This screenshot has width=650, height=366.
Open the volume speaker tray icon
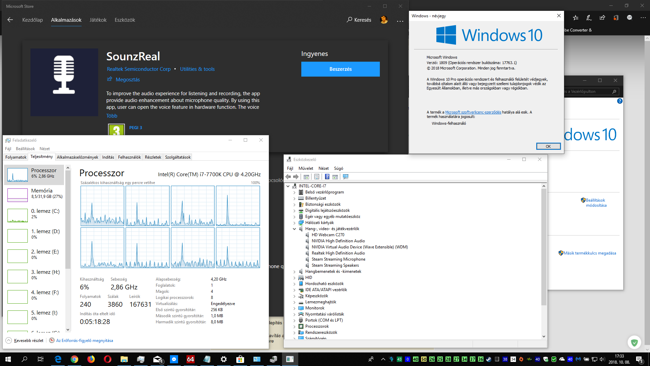pos(602,359)
